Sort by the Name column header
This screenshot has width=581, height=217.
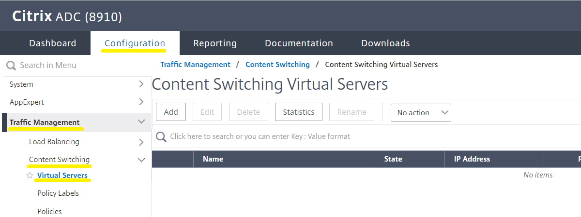(284, 159)
